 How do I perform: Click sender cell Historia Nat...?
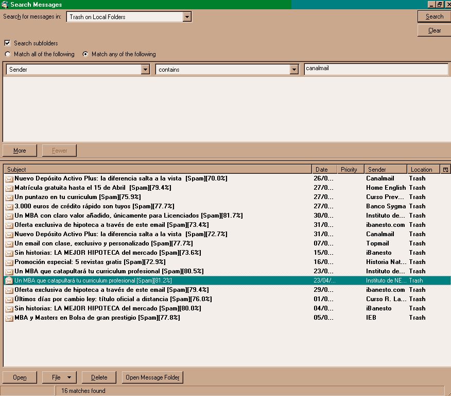pos(386,262)
